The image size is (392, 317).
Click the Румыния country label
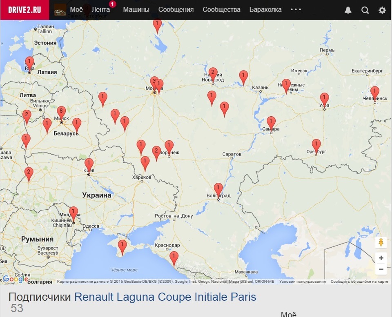[x=37, y=239]
